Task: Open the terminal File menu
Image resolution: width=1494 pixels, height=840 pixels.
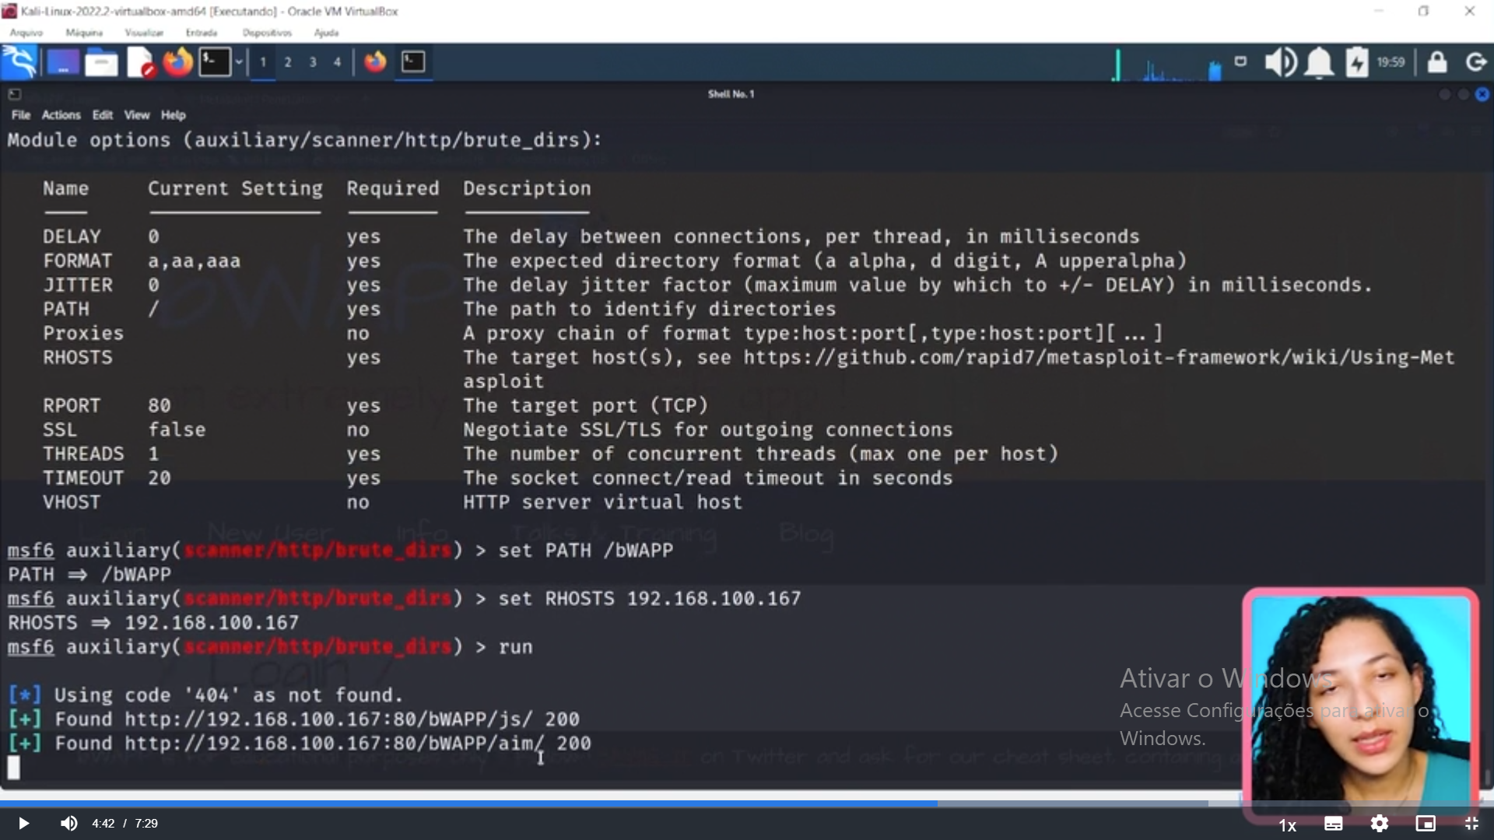Action: click(21, 115)
